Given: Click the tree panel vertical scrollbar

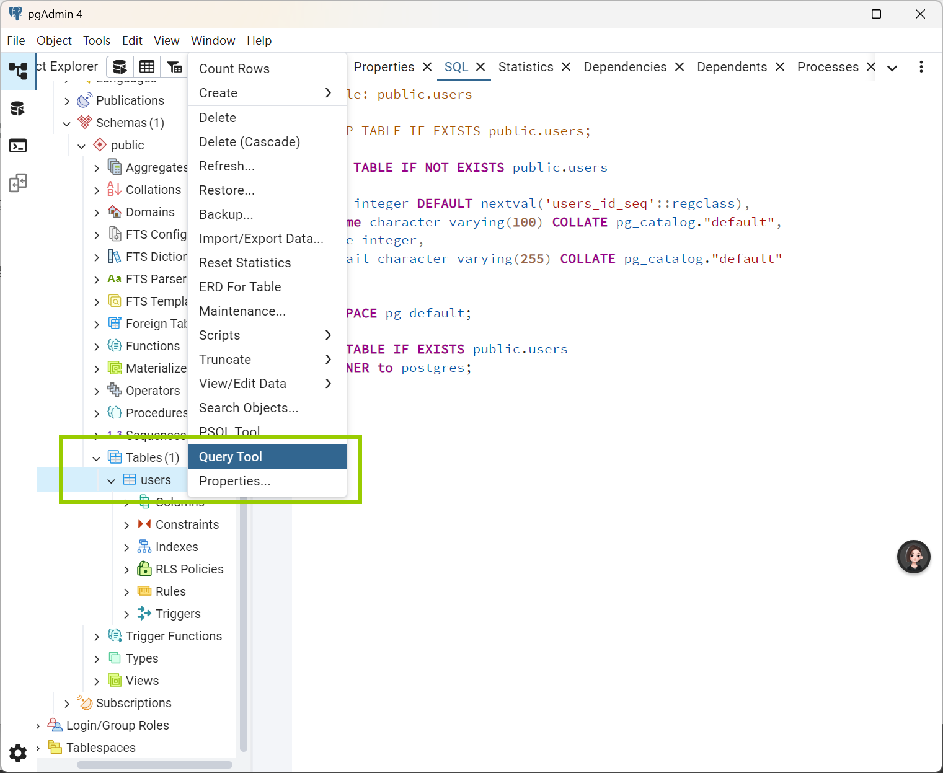Looking at the screenshot, I should (x=244, y=623).
